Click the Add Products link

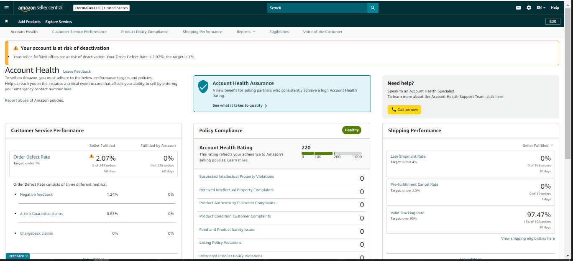pos(29,22)
